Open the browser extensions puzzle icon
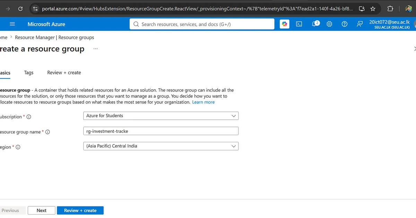 coord(390,9)
